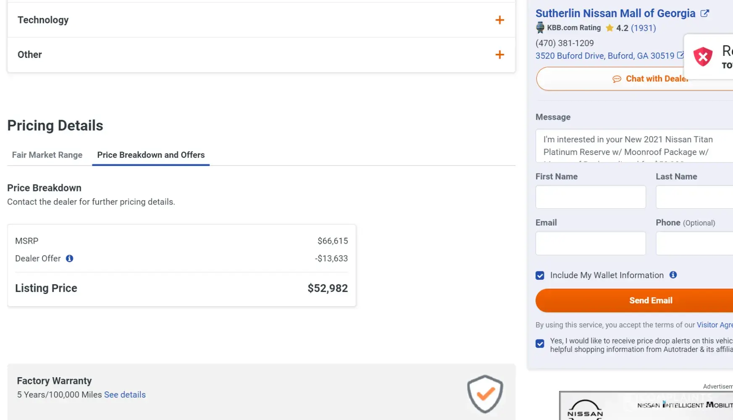Focus the Email input field

[x=590, y=243]
